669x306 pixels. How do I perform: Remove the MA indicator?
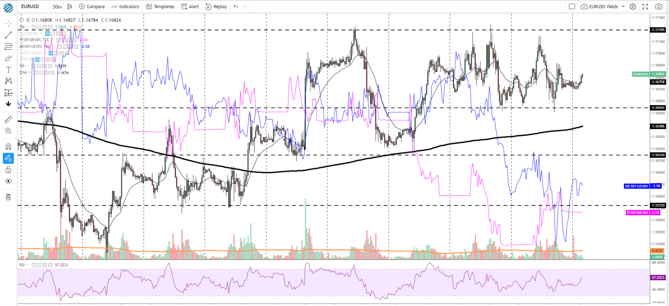point(50,66)
